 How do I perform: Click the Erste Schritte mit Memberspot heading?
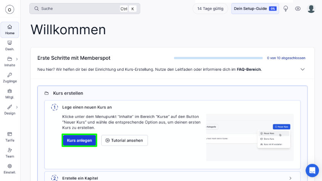point(74,58)
